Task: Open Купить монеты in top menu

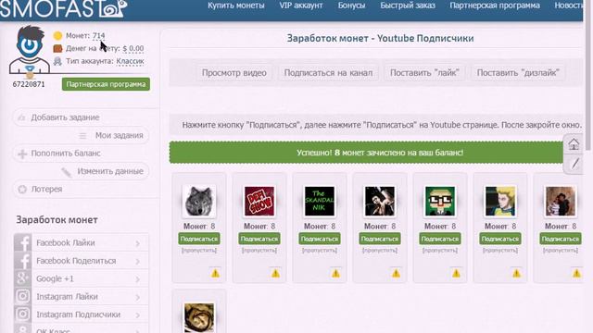Action: coord(236,6)
